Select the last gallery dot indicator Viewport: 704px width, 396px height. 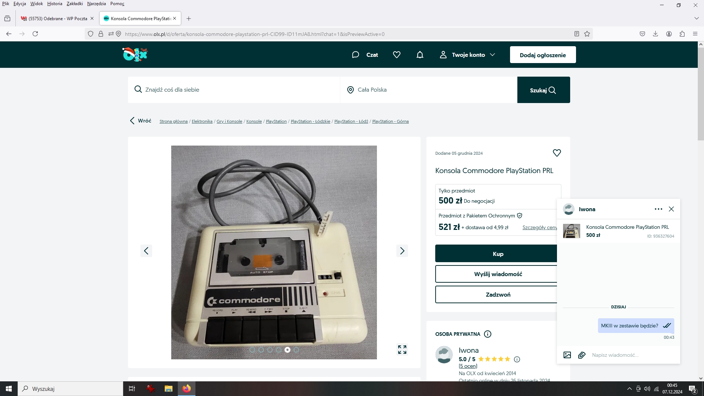[296, 350]
